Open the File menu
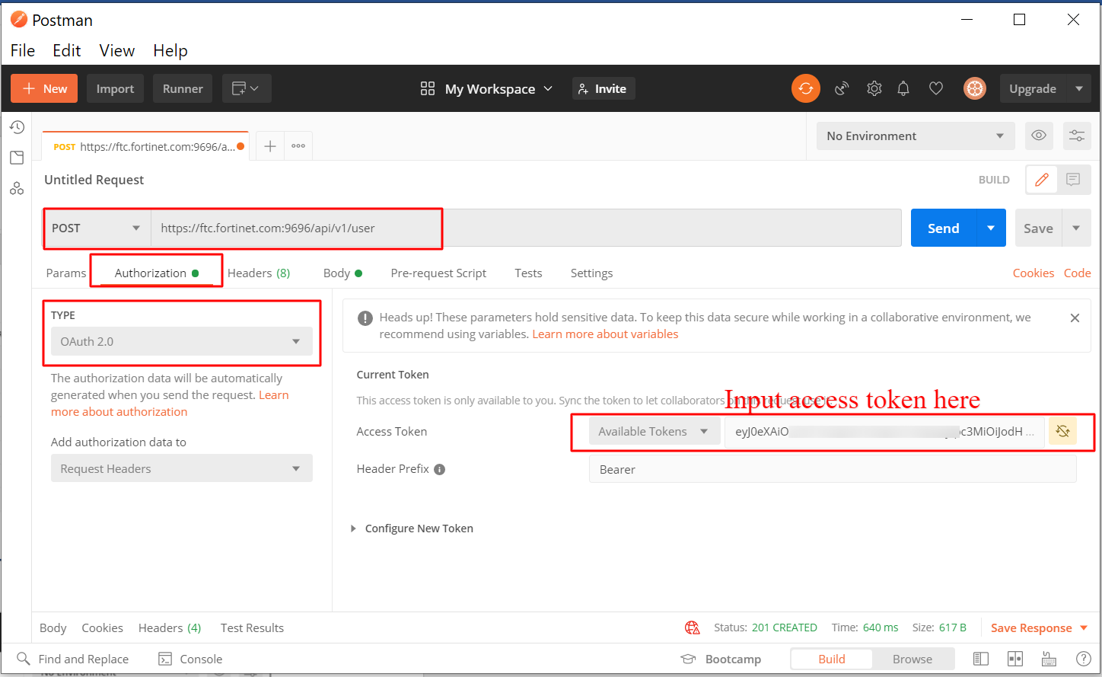This screenshot has height=677, width=1102. 23,50
